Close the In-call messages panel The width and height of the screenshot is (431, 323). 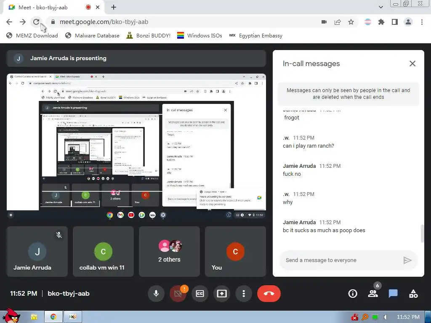412,64
